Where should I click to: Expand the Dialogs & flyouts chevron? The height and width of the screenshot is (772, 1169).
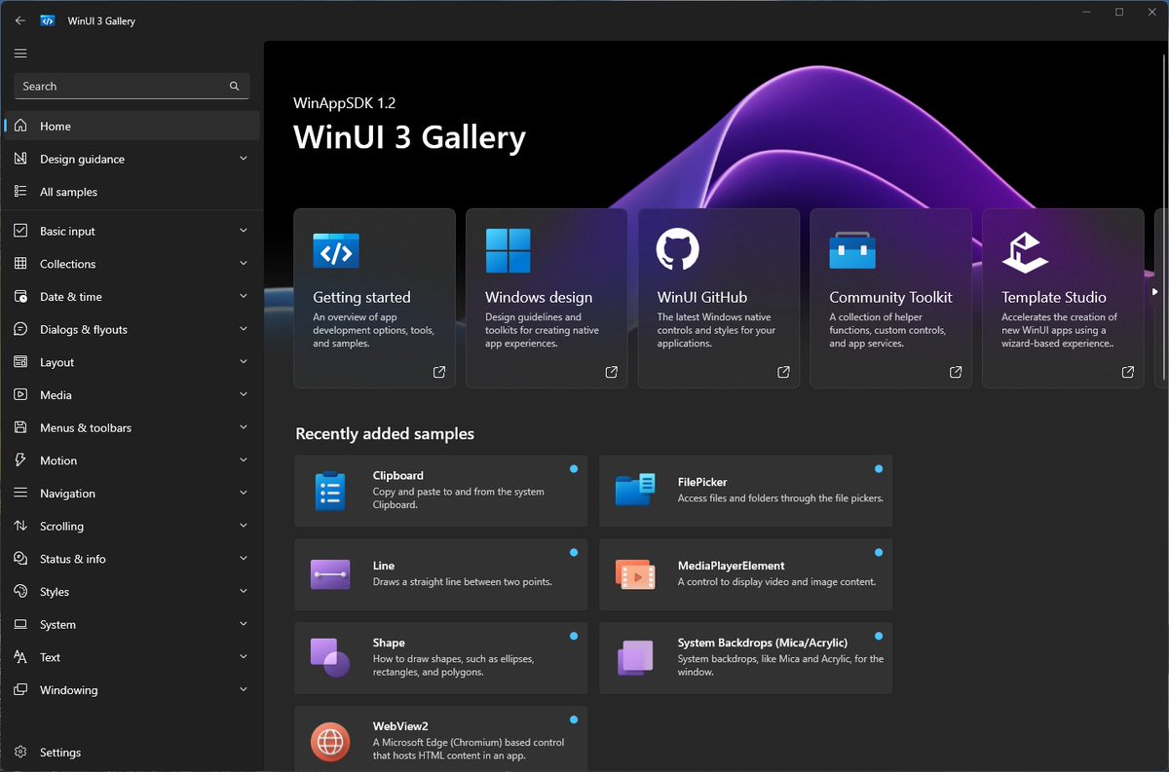pos(244,329)
